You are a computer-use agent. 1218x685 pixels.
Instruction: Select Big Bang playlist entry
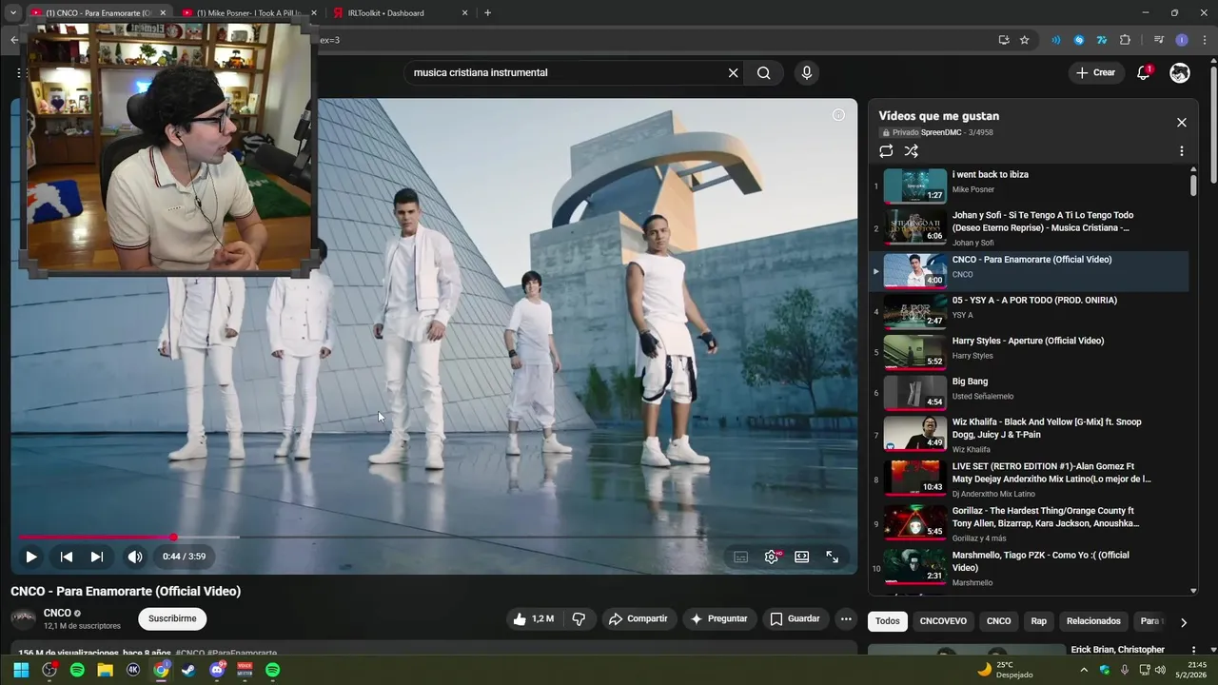pyautogui.click(x=1028, y=392)
